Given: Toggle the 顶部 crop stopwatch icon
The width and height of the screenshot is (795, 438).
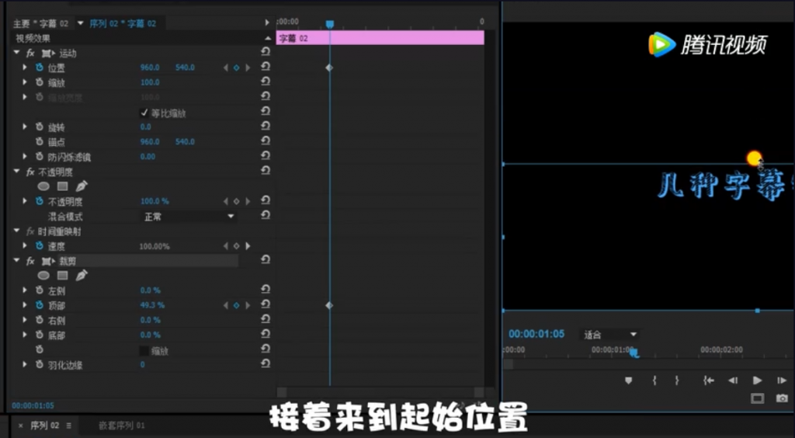Looking at the screenshot, I should coord(40,305).
